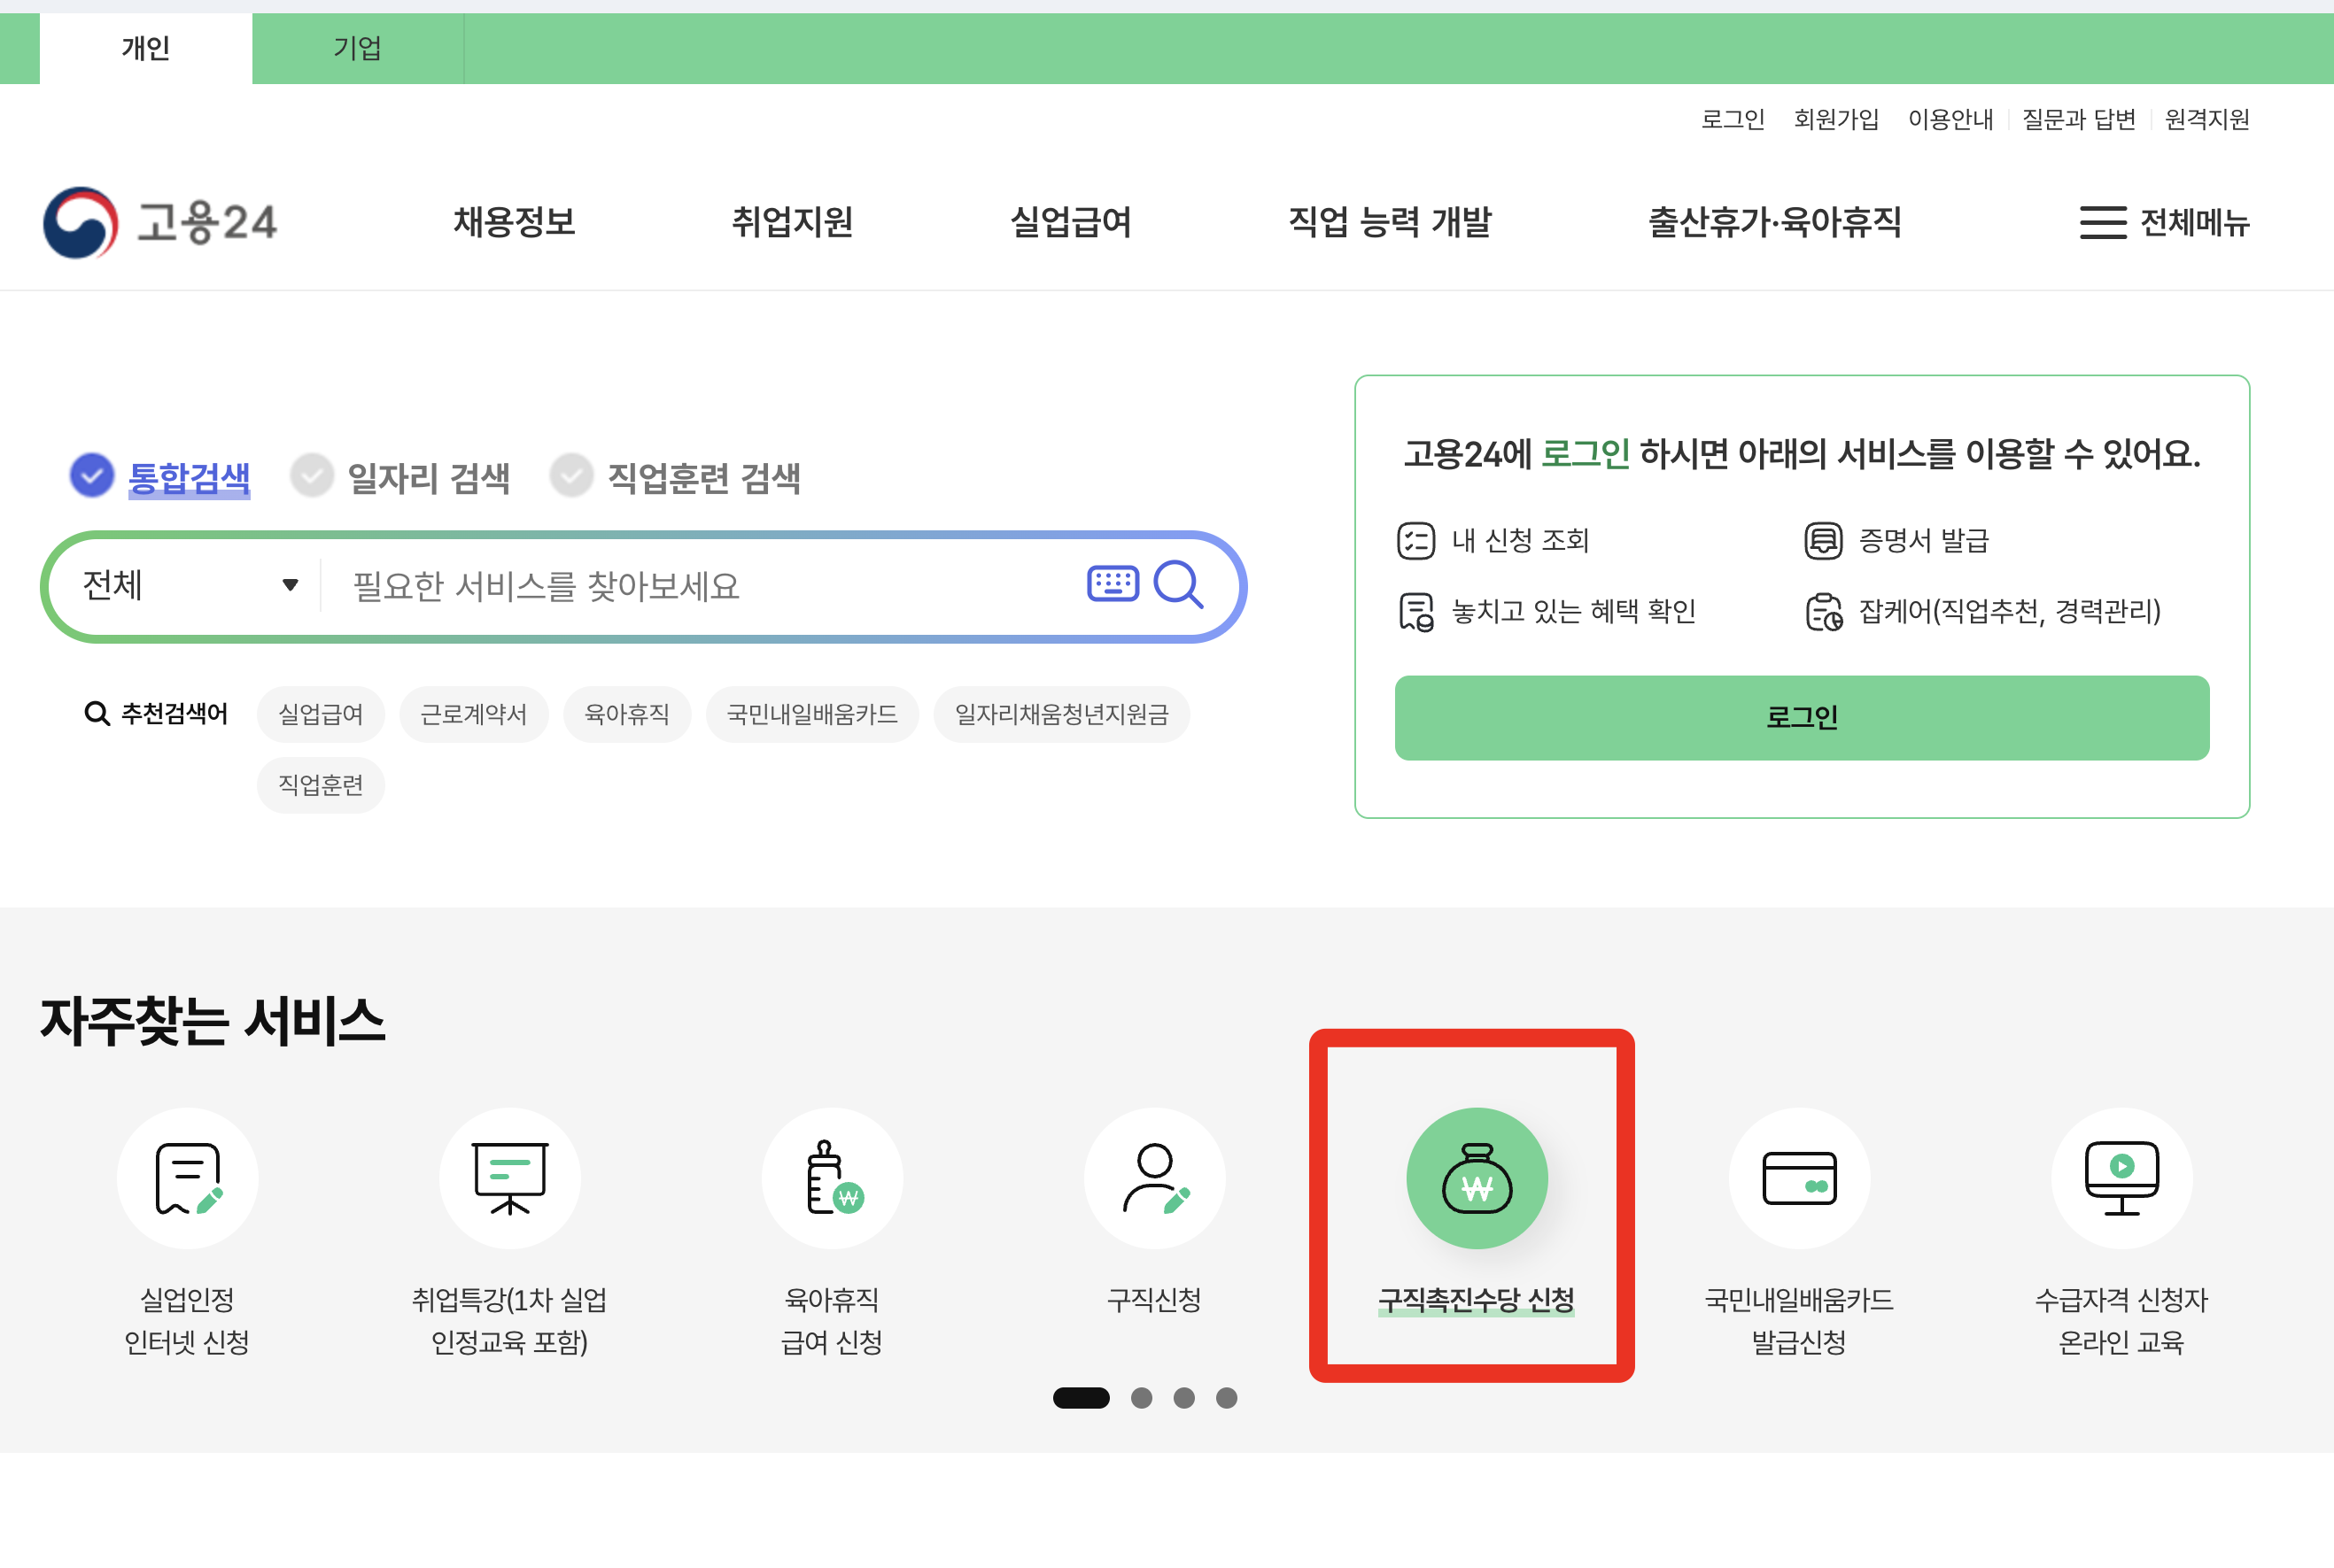Open the virtual keyboard icon
This screenshot has width=2334, height=1568.
click(1112, 585)
